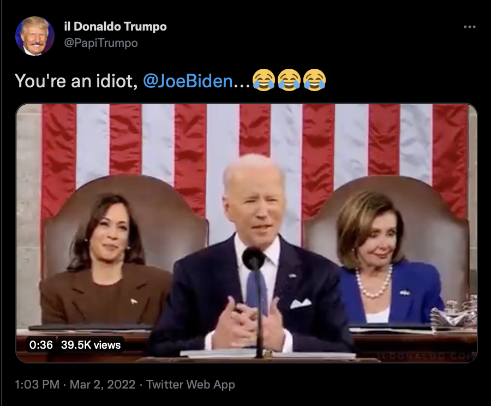Click the last laughing-crying emoji
Screen dimensions: 491x406
pos(314,80)
